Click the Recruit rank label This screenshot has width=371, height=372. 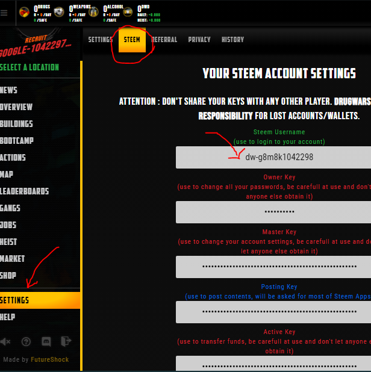click(x=36, y=39)
